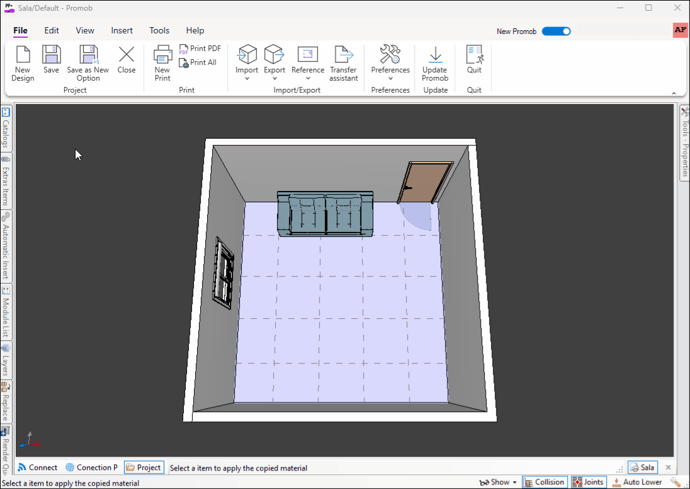Open the Show dropdown in status bar
Viewport: 690px width, 489px height.
click(x=498, y=482)
